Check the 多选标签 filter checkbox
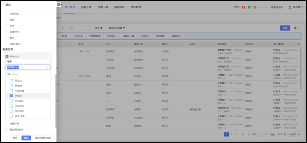This screenshot has height=143, width=307. tap(7, 14)
